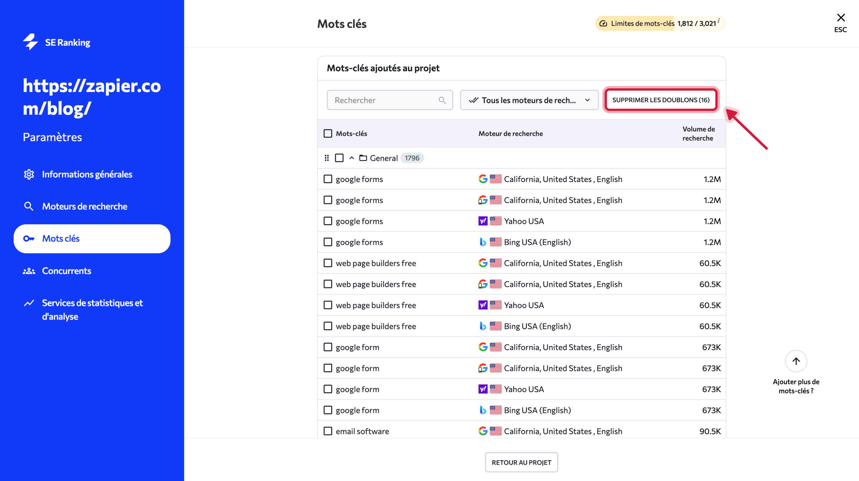
Task: Open Services de statistiques et d'analyse
Action: (92, 309)
